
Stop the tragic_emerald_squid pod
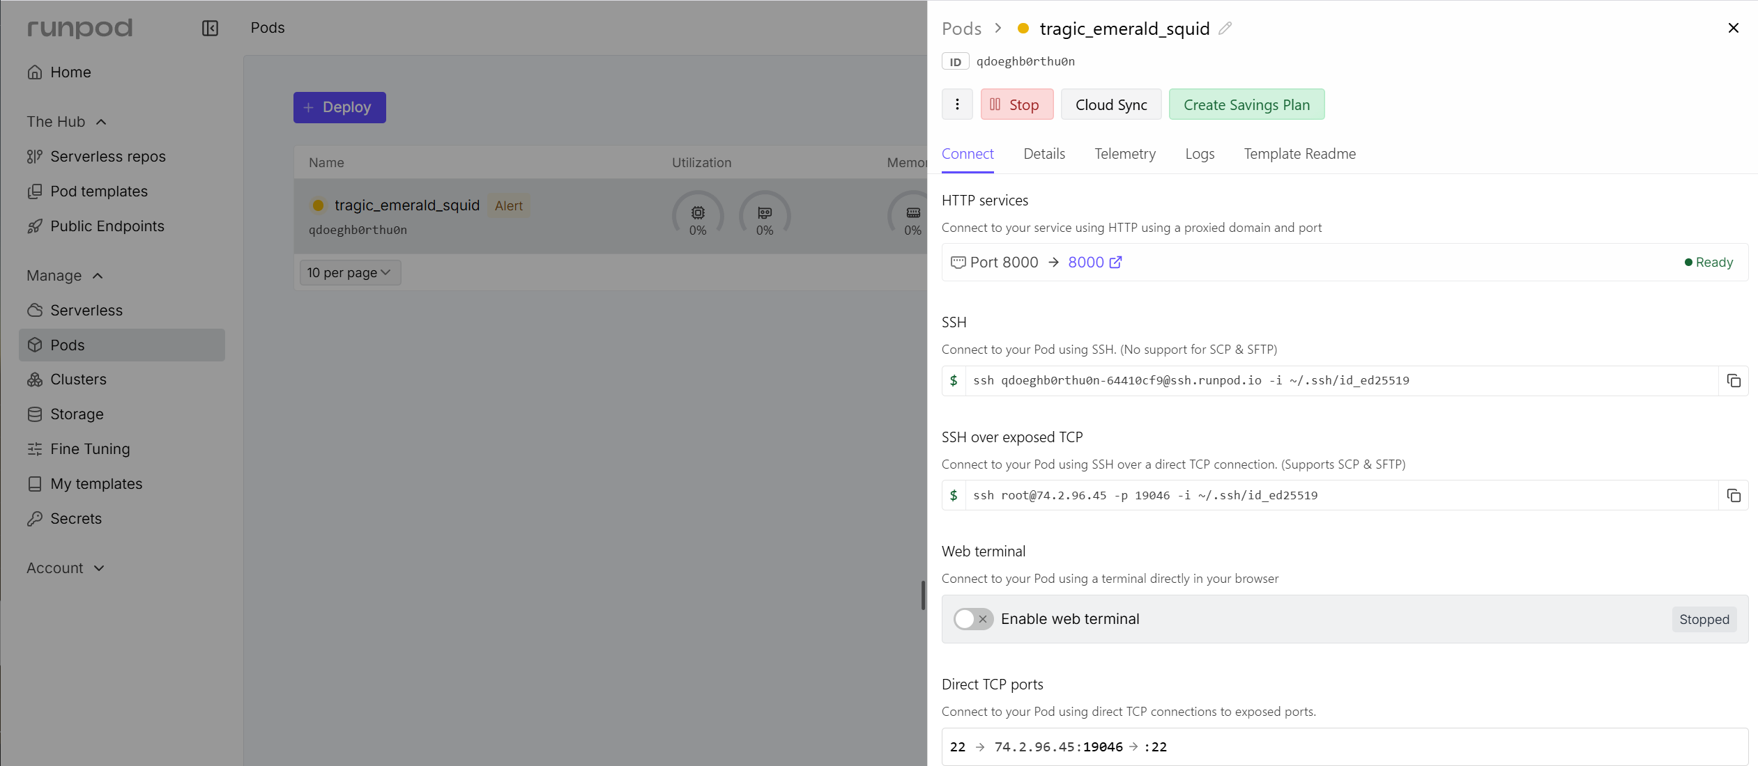[x=1016, y=104]
